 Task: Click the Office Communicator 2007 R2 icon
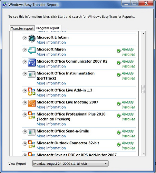click(x=32, y=63)
